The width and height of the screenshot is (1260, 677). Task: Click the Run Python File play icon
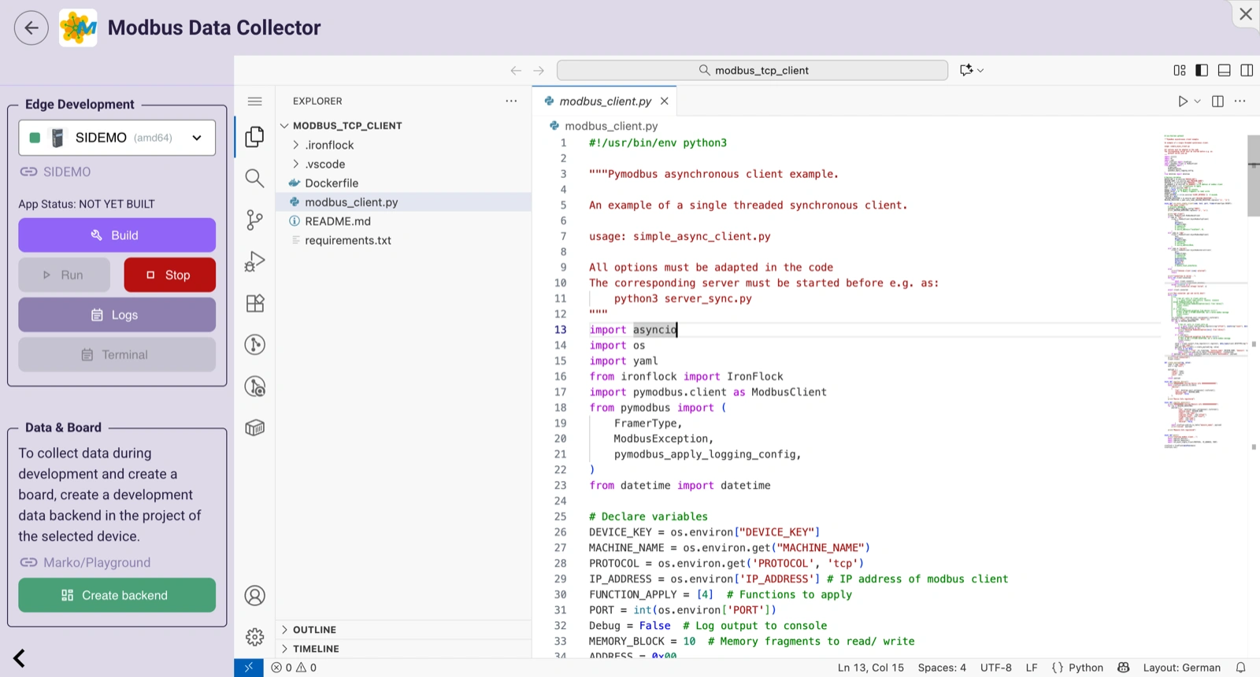[x=1182, y=102]
